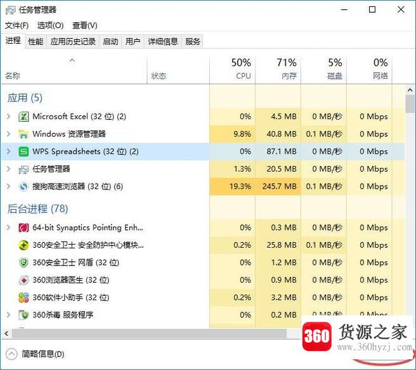The width and height of the screenshot is (416, 370).
Task: Click the 360安全卫士 网盾 shield icon
Action: [x=23, y=263]
